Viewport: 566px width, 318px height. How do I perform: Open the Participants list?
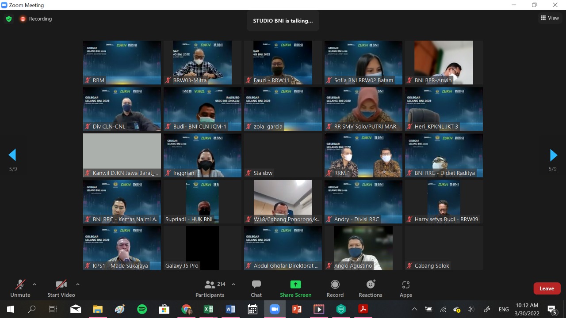pyautogui.click(x=210, y=288)
